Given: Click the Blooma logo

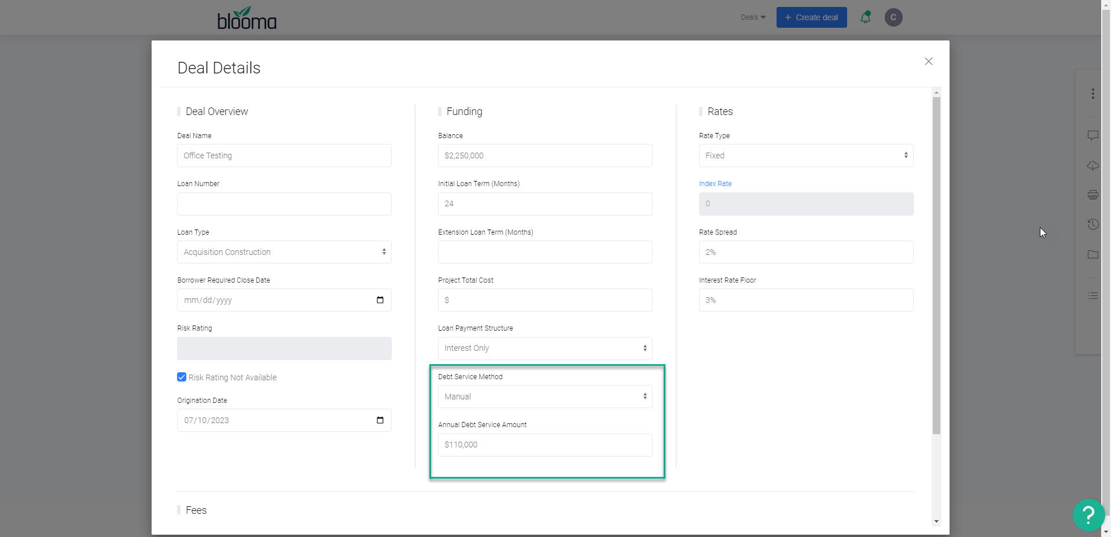Looking at the screenshot, I should pyautogui.click(x=247, y=18).
